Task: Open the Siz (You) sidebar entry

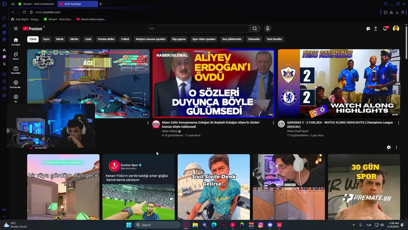Action: coord(16,98)
